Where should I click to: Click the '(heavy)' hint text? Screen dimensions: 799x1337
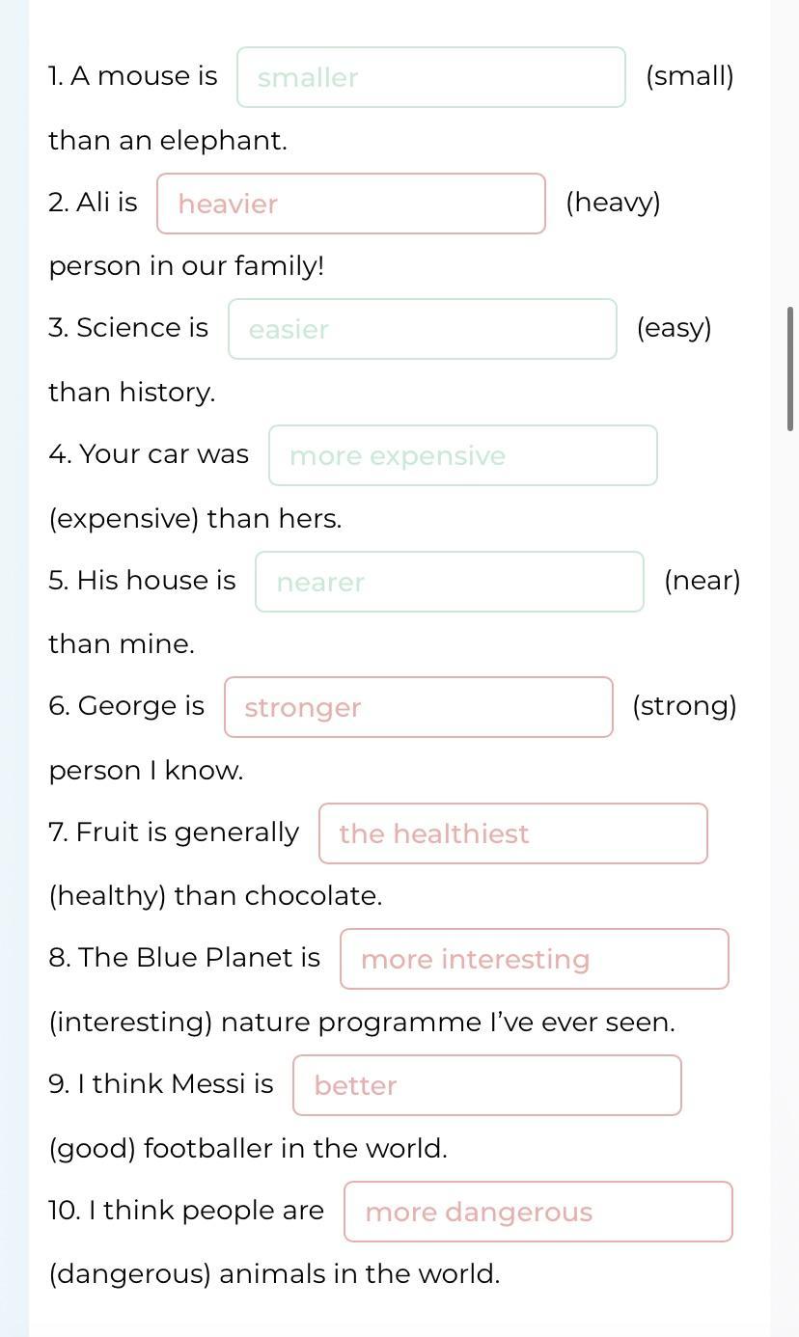coord(614,203)
